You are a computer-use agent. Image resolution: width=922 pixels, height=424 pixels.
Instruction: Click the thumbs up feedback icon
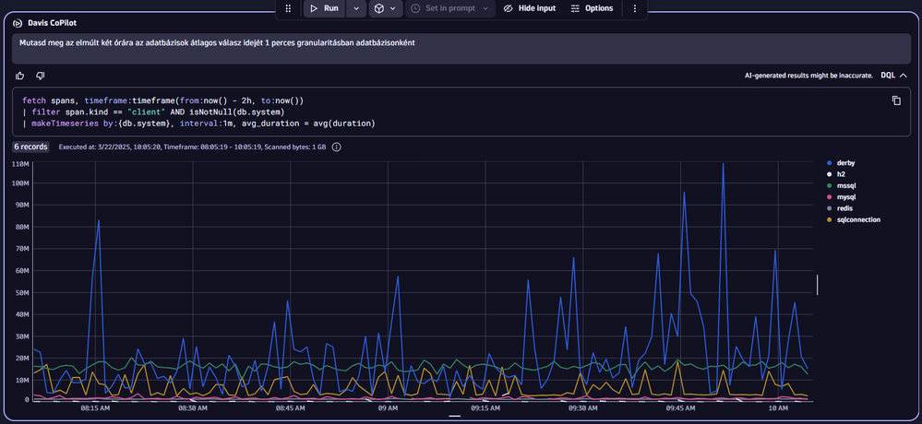[x=20, y=76]
